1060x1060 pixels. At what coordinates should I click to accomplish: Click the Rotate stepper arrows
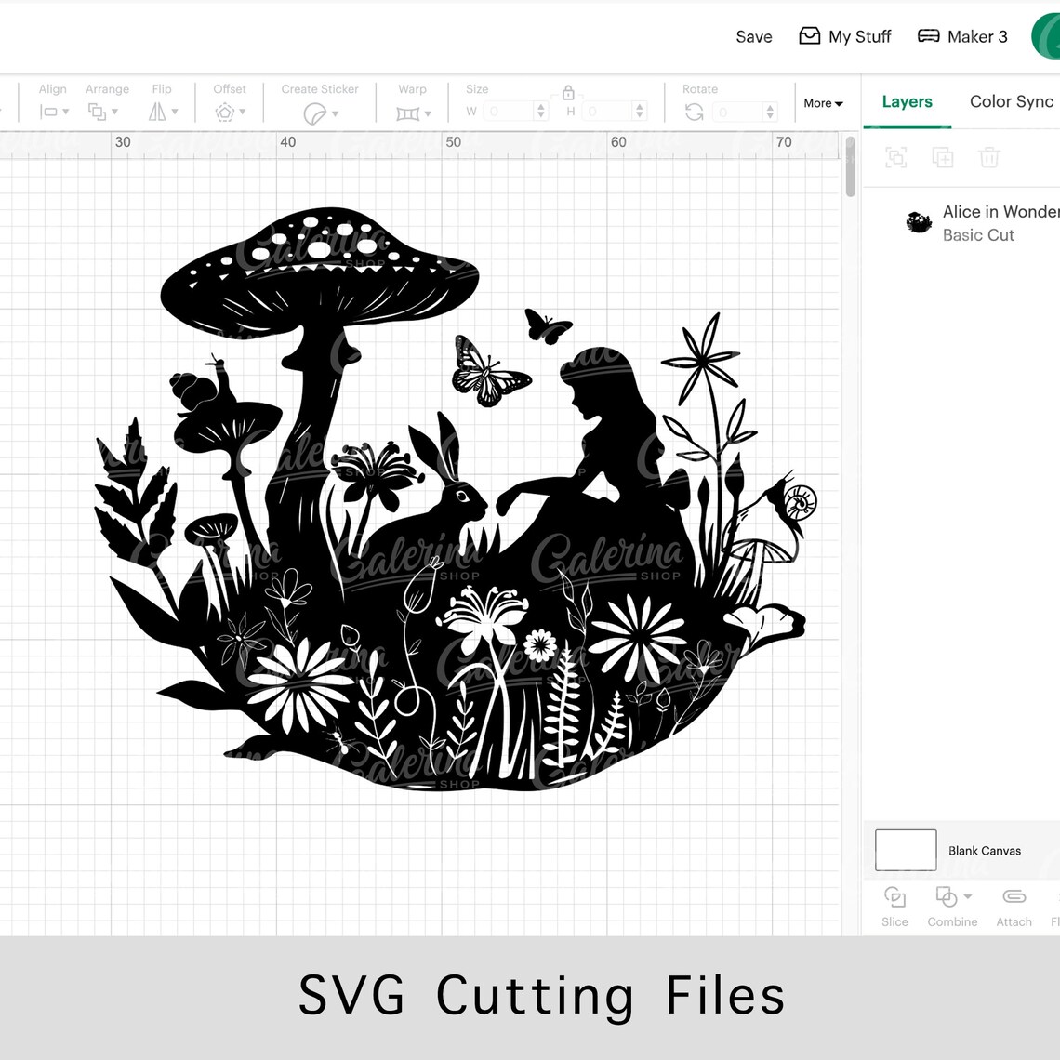769,112
